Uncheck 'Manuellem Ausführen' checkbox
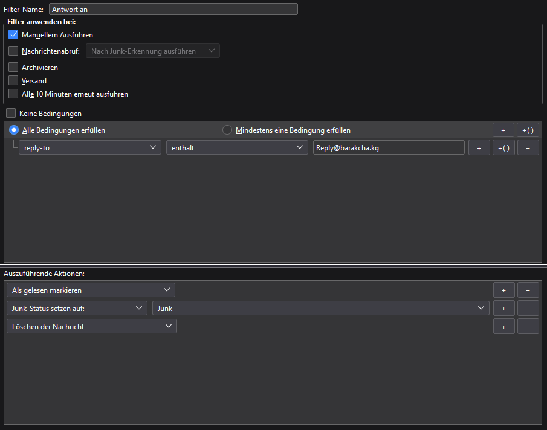Screen dimensions: 547x430 click(x=14, y=35)
